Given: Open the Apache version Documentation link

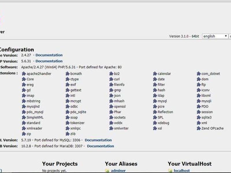Looking at the screenshot, I should pos(49,55).
